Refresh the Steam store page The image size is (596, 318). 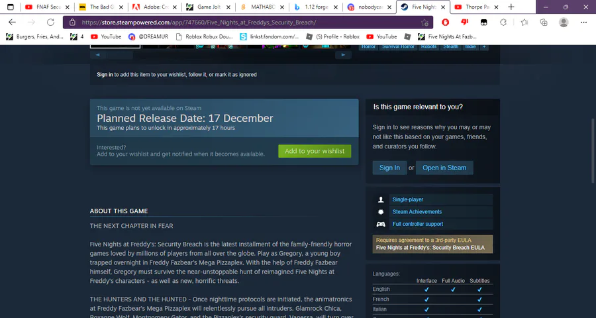[50, 23]
